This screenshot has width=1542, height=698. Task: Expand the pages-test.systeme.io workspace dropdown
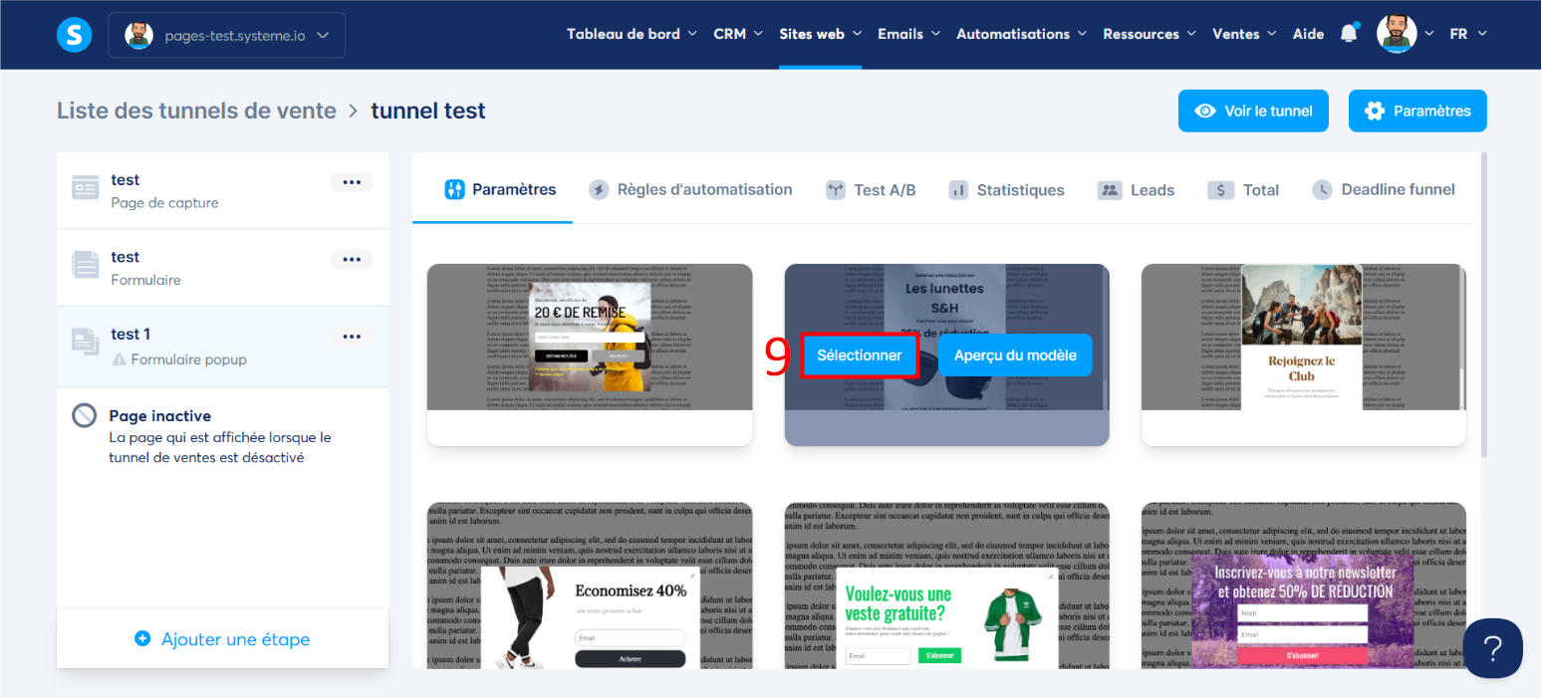pos(226,35)
